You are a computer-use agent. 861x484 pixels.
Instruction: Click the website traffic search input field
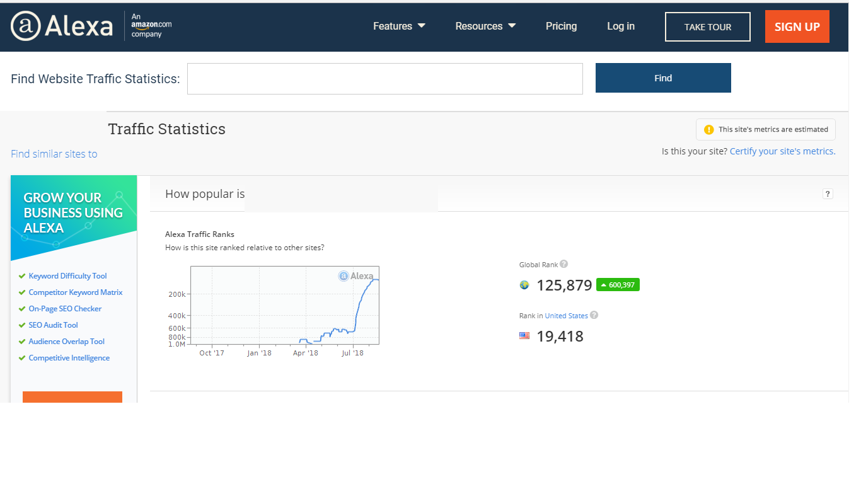pyautogui.click(x=384, y=78)
